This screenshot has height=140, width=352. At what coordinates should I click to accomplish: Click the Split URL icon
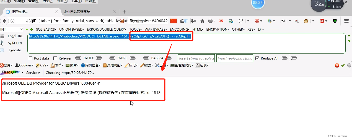pyautogui.click(x=2, y=43)
